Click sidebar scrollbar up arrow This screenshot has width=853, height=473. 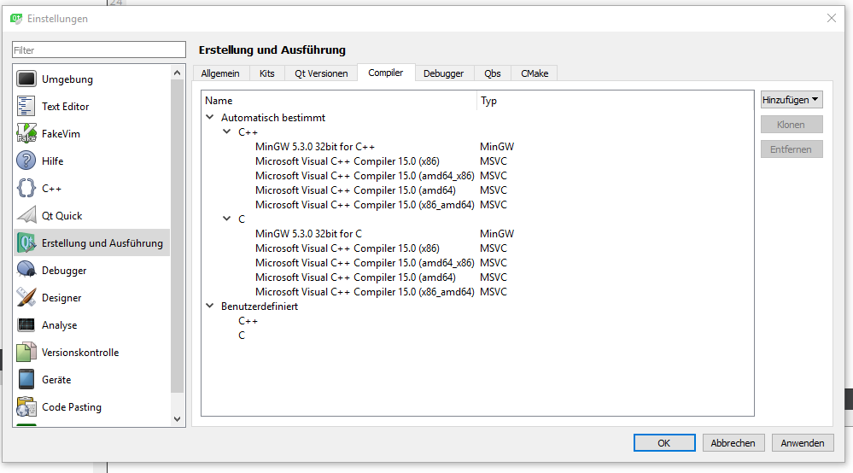pos(178,73)
